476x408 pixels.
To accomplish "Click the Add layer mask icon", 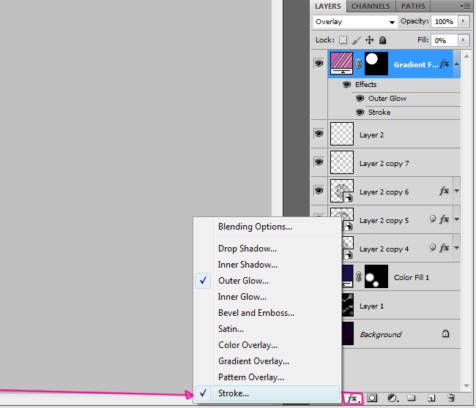I will tap(373, 398).
